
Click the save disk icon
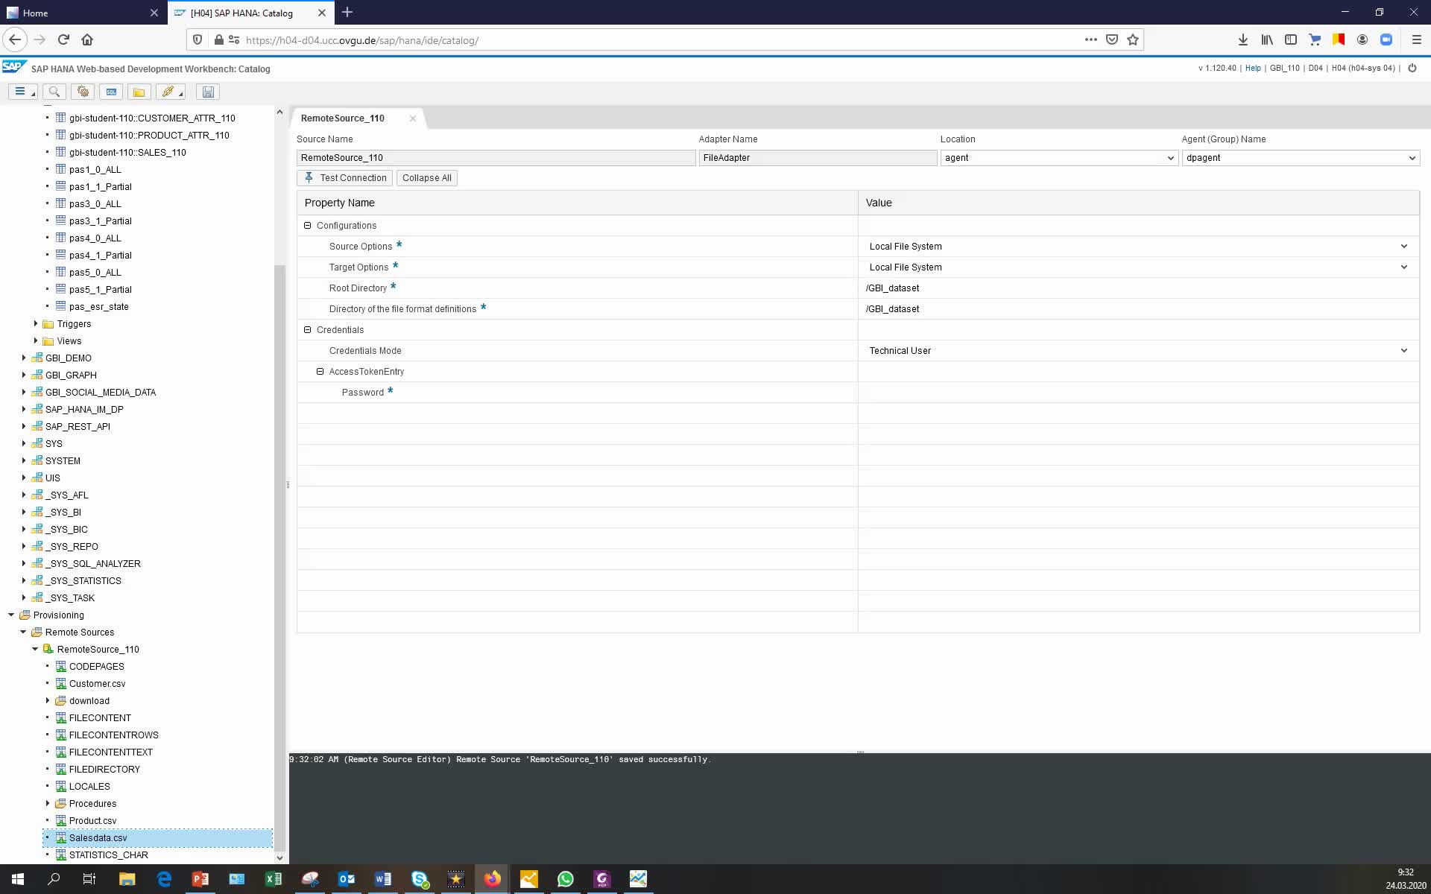point(208,92)
